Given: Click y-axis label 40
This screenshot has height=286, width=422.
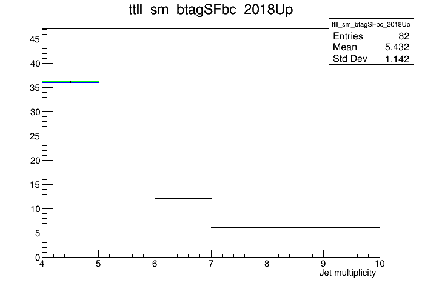Looking at the screenshot, I should coord(35,64).
